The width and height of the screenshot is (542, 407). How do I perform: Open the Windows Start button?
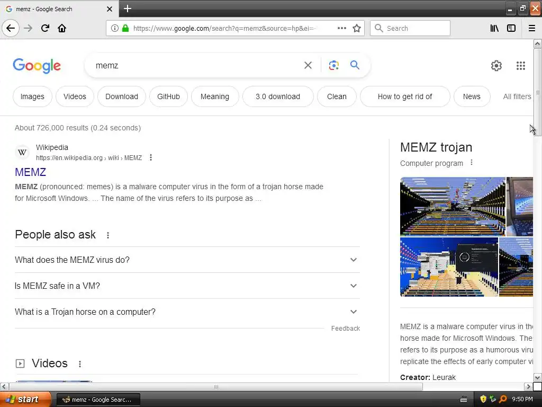coord(25,399)
